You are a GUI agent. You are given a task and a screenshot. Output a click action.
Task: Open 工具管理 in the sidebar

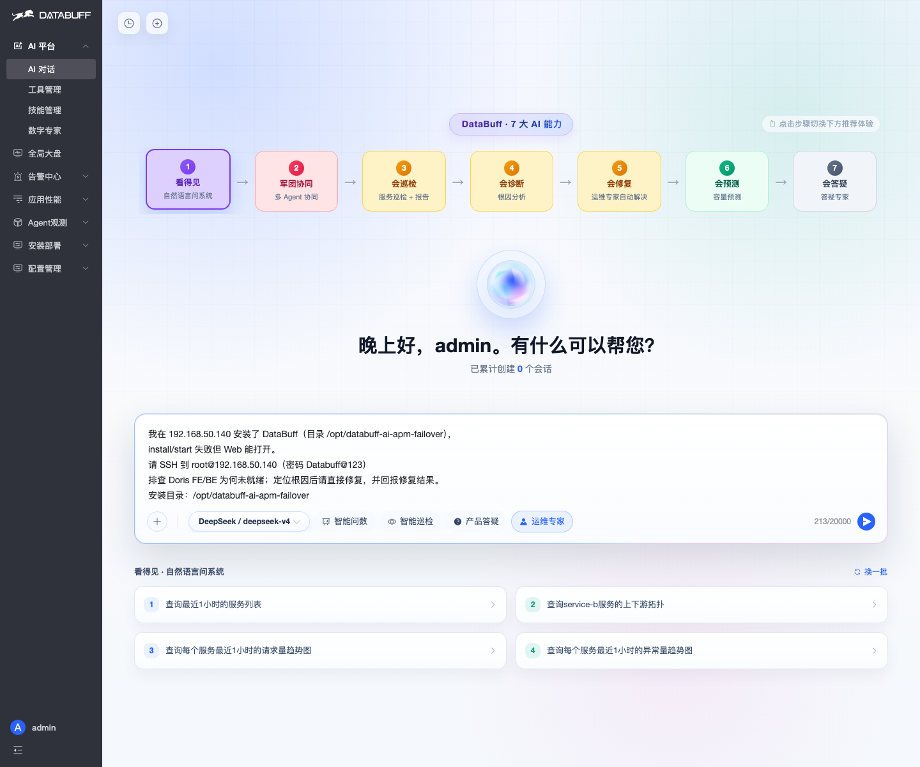click(51, 89)
